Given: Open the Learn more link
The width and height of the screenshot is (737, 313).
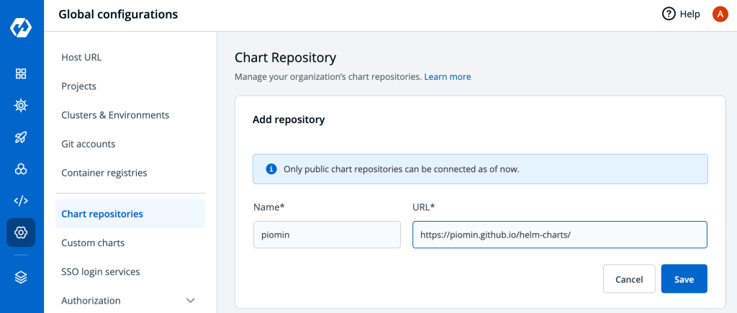Looking at the screenshot, I should 447,76.
